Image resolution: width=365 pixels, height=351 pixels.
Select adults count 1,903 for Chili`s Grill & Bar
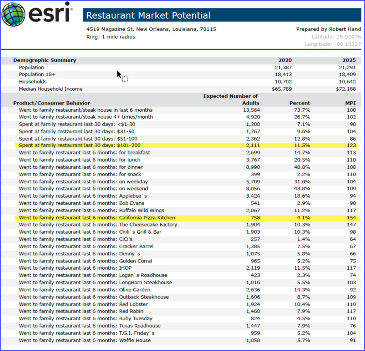(x=253, y=232)
